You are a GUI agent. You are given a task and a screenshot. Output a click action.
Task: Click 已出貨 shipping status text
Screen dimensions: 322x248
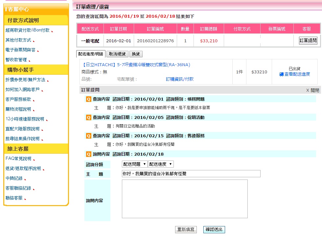(x=294, y=68)
